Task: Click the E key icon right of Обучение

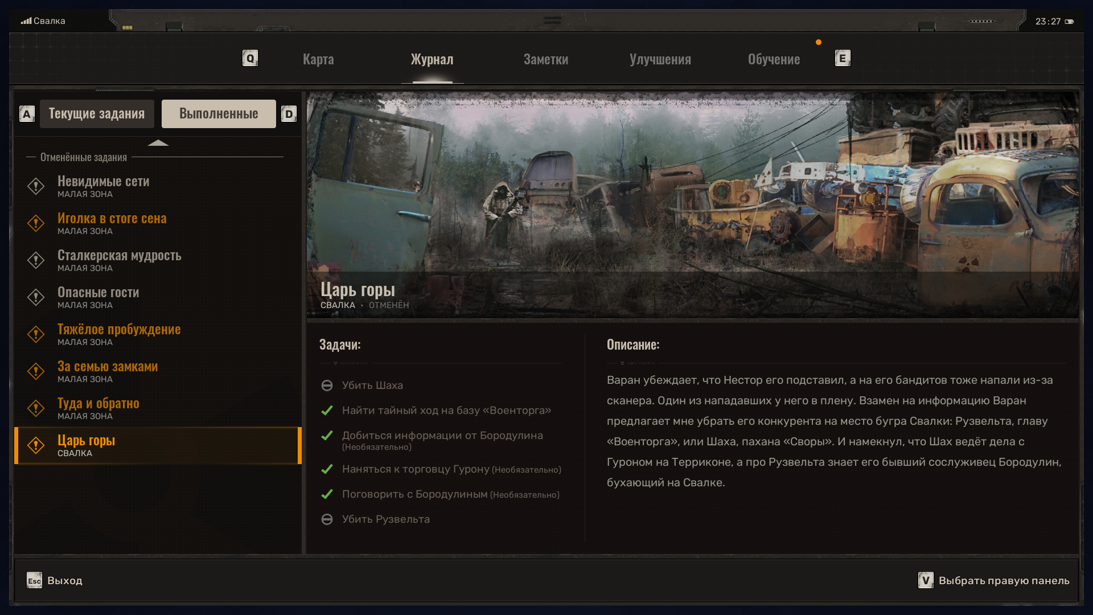Action: 843,58
